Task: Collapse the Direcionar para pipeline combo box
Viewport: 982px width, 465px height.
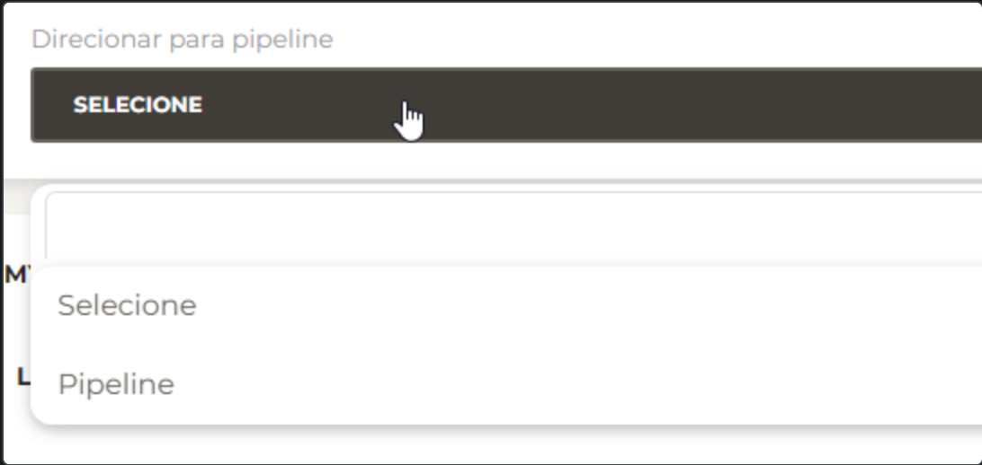Action: pyautogui.click(x=504, y=105)
